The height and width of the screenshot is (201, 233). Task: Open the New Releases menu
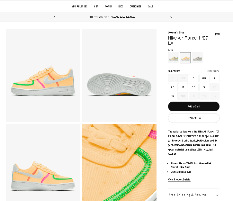pos(79,6)
